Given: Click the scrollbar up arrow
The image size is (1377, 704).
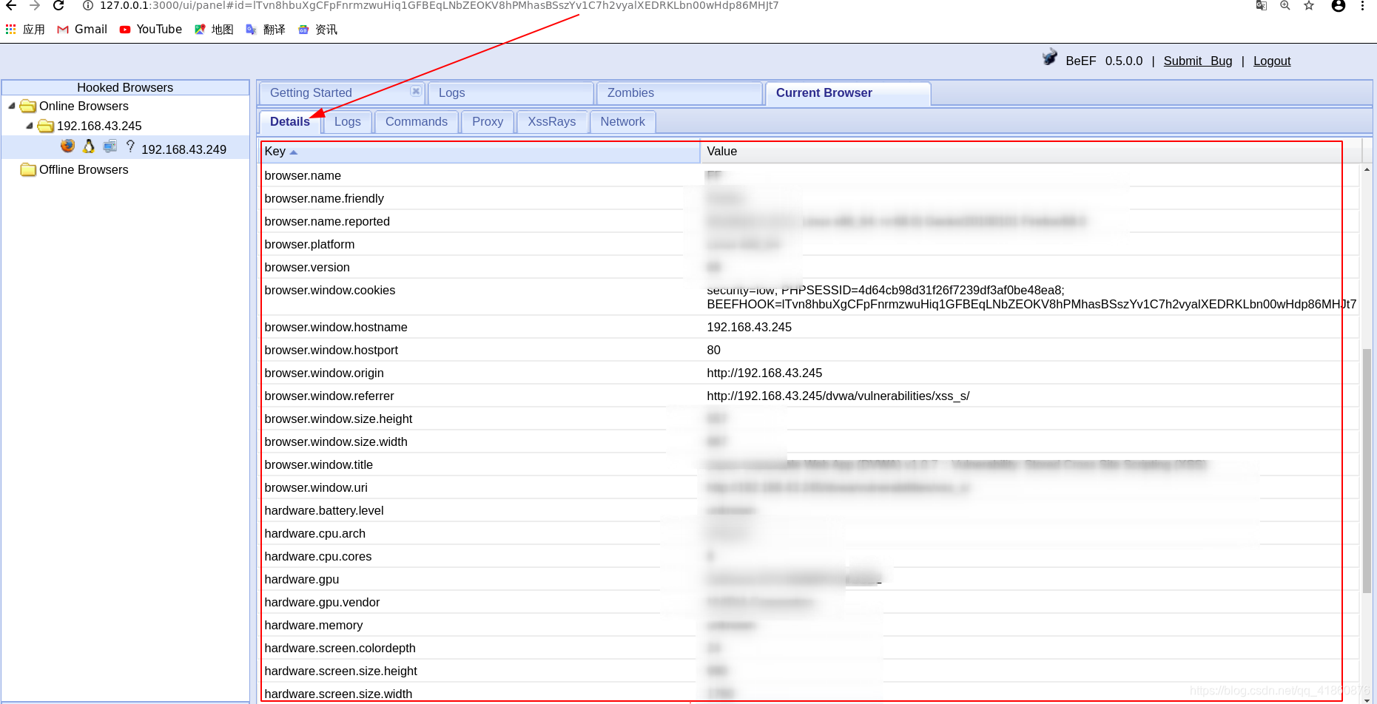Looking at the screenshot, I should [1367, 169].
